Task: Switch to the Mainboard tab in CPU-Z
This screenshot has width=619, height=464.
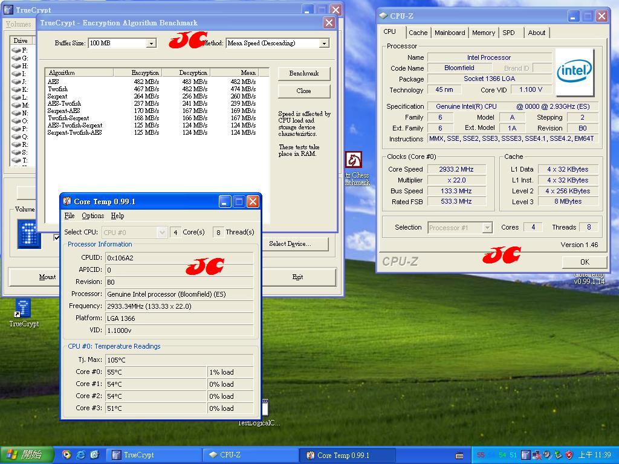Action: pos(450,33)
